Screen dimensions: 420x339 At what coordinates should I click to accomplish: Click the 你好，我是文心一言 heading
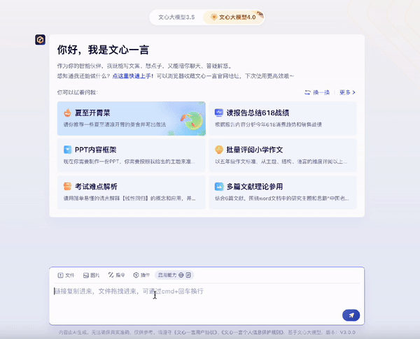(x=103, y=50)
